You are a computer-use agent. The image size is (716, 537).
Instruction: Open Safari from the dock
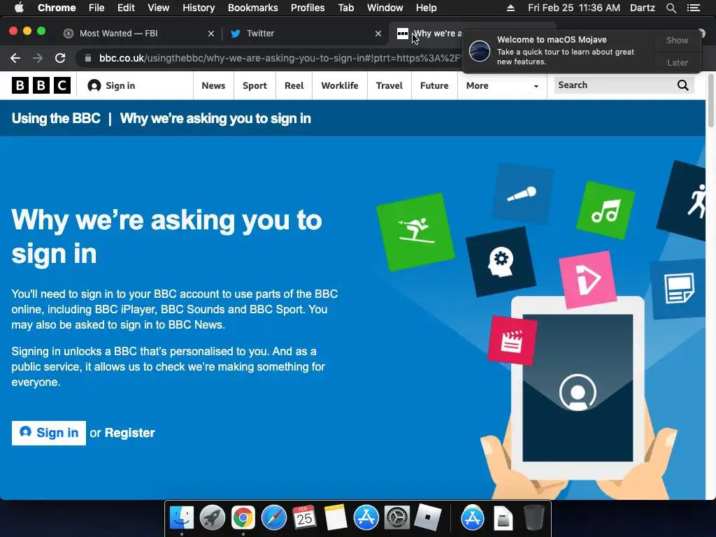click(273, 518)
